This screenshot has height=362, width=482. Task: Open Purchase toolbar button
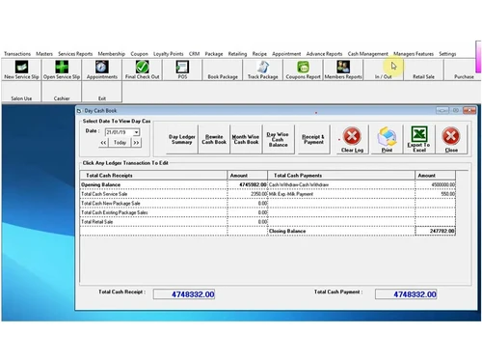[x=463, y=70]
